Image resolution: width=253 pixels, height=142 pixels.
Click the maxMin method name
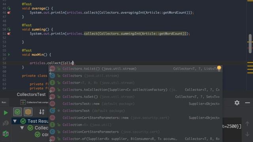coord(38,54)
